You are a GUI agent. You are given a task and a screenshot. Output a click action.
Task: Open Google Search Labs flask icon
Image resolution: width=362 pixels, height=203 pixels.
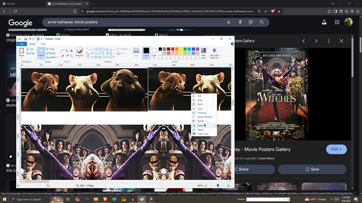tap(324, 22)
